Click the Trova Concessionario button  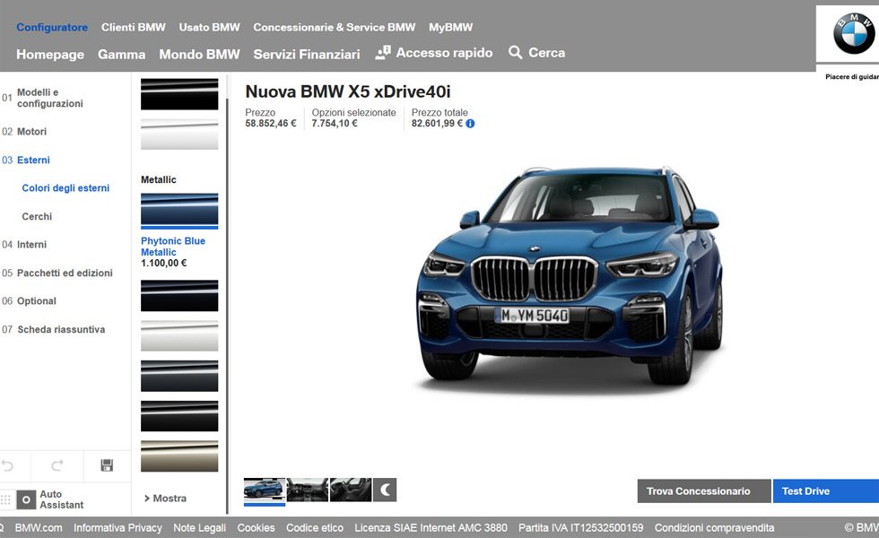click(x=703, y=491)
